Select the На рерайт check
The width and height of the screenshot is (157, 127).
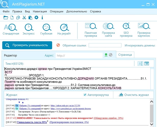(64, 29)
